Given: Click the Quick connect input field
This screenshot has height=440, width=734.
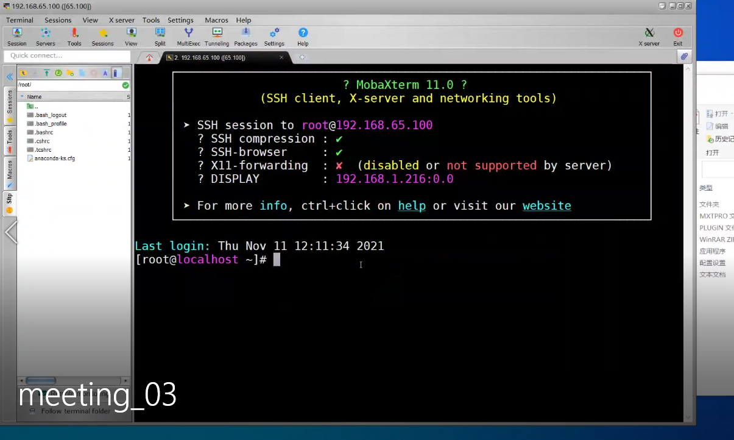Looking at the screenshot, I should point(67,55).
